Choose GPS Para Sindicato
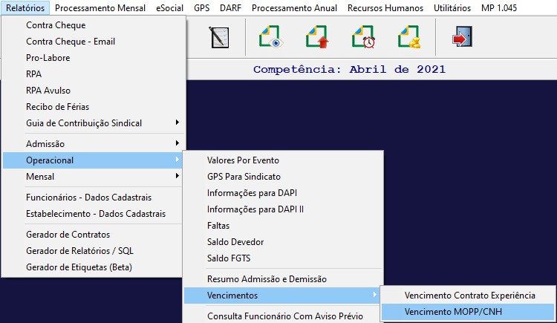Viewport: 557px width, 323px height. pyautogui.click(x=283, y=177)
